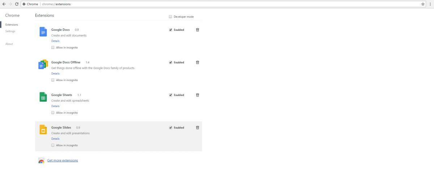Click the Google Slides extension name
Viewport: 434px width, 182px height.
click(61, 127)
